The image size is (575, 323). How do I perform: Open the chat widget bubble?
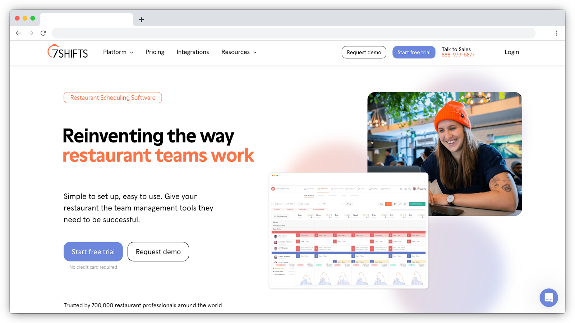pos(549,297)
